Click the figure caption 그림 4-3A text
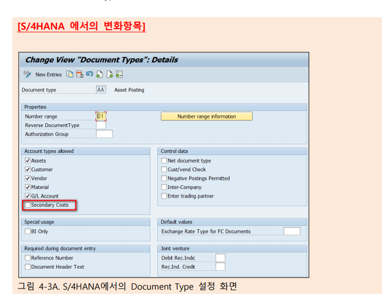The image size is (382, 302). pos(127,286)
